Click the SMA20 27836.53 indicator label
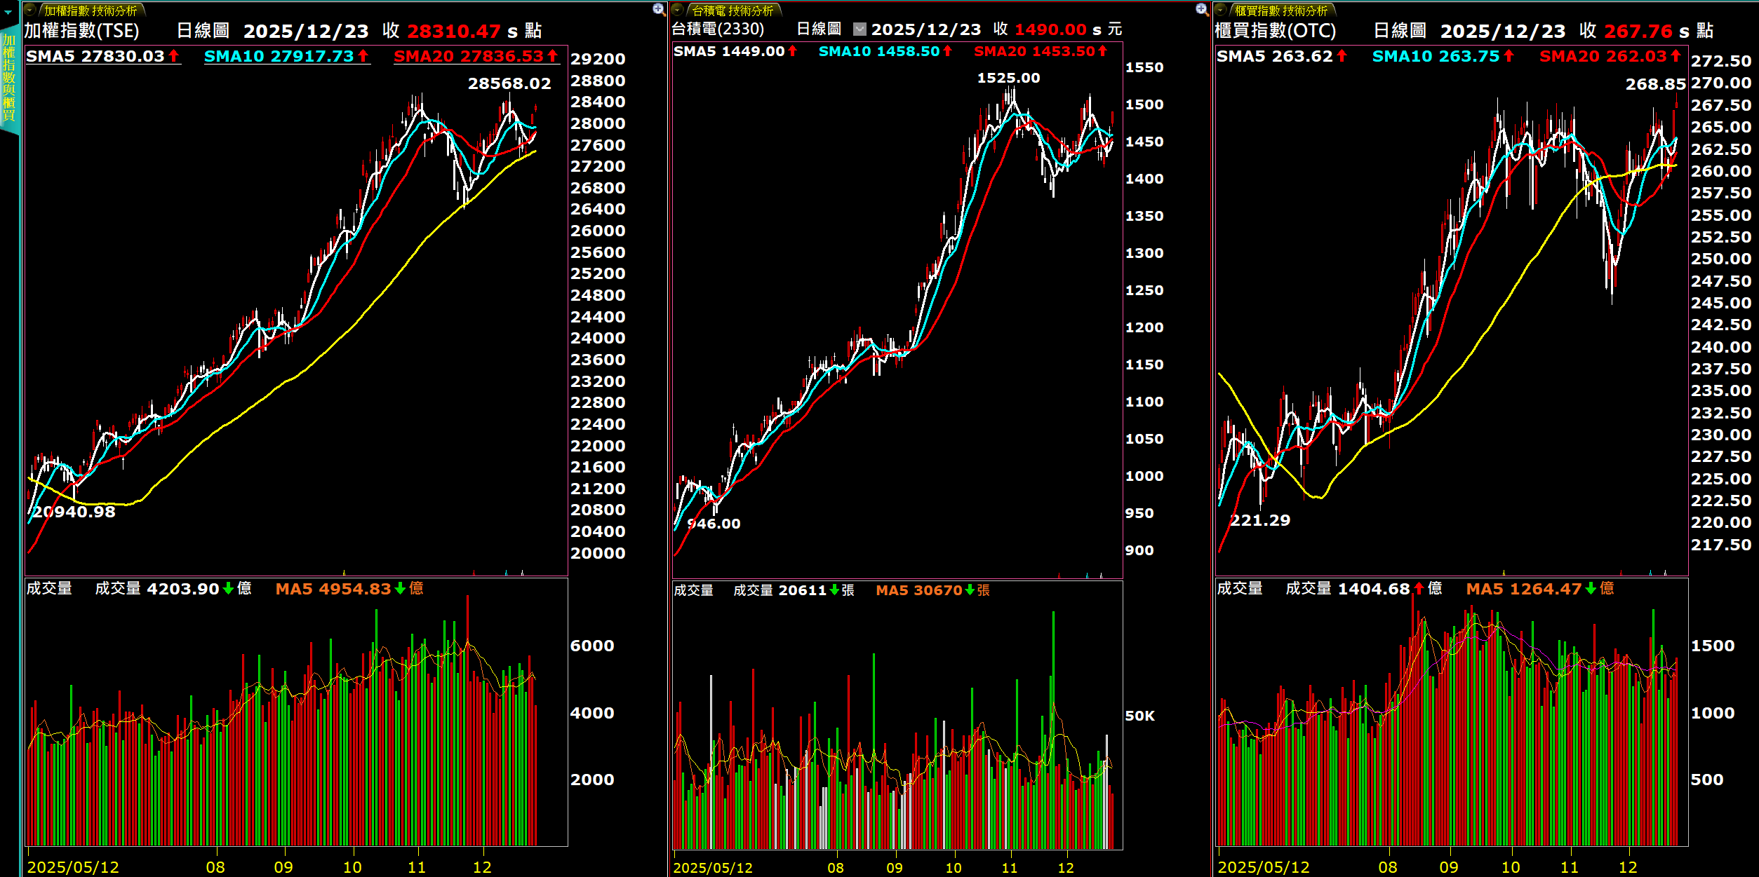Image resolution: width=1759 pixels, height=877 pixels. pyautogui.click(x=468, y=56)
